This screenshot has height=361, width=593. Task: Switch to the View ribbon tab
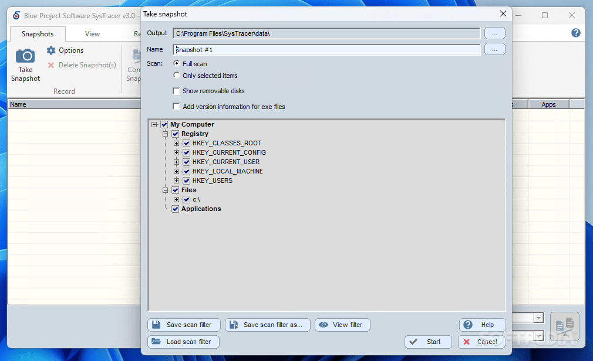click(x=92, y=34)
